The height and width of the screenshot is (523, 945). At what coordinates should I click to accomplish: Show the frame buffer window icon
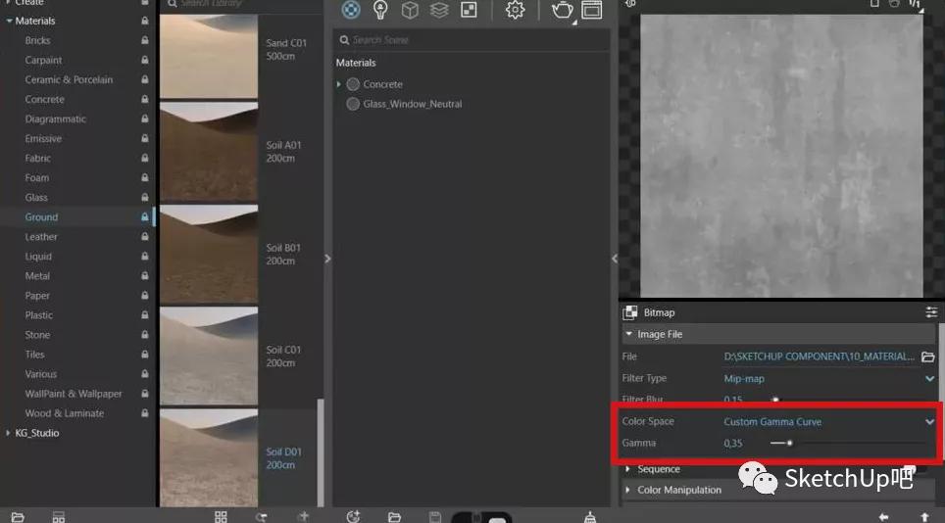591,10
